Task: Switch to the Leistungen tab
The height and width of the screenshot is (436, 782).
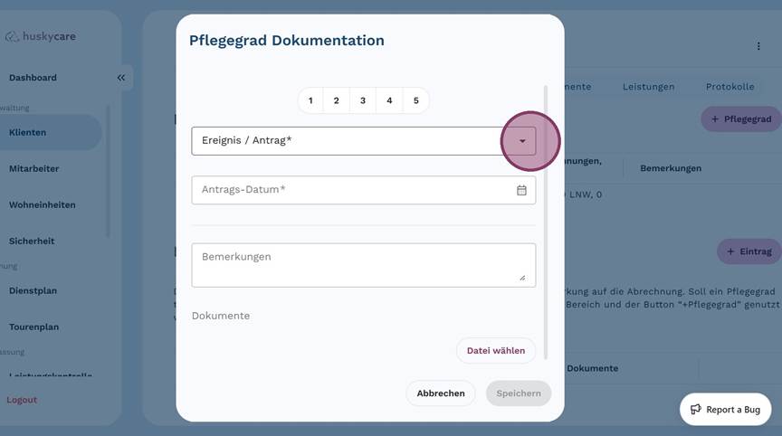Action: (x=648, y=87)
